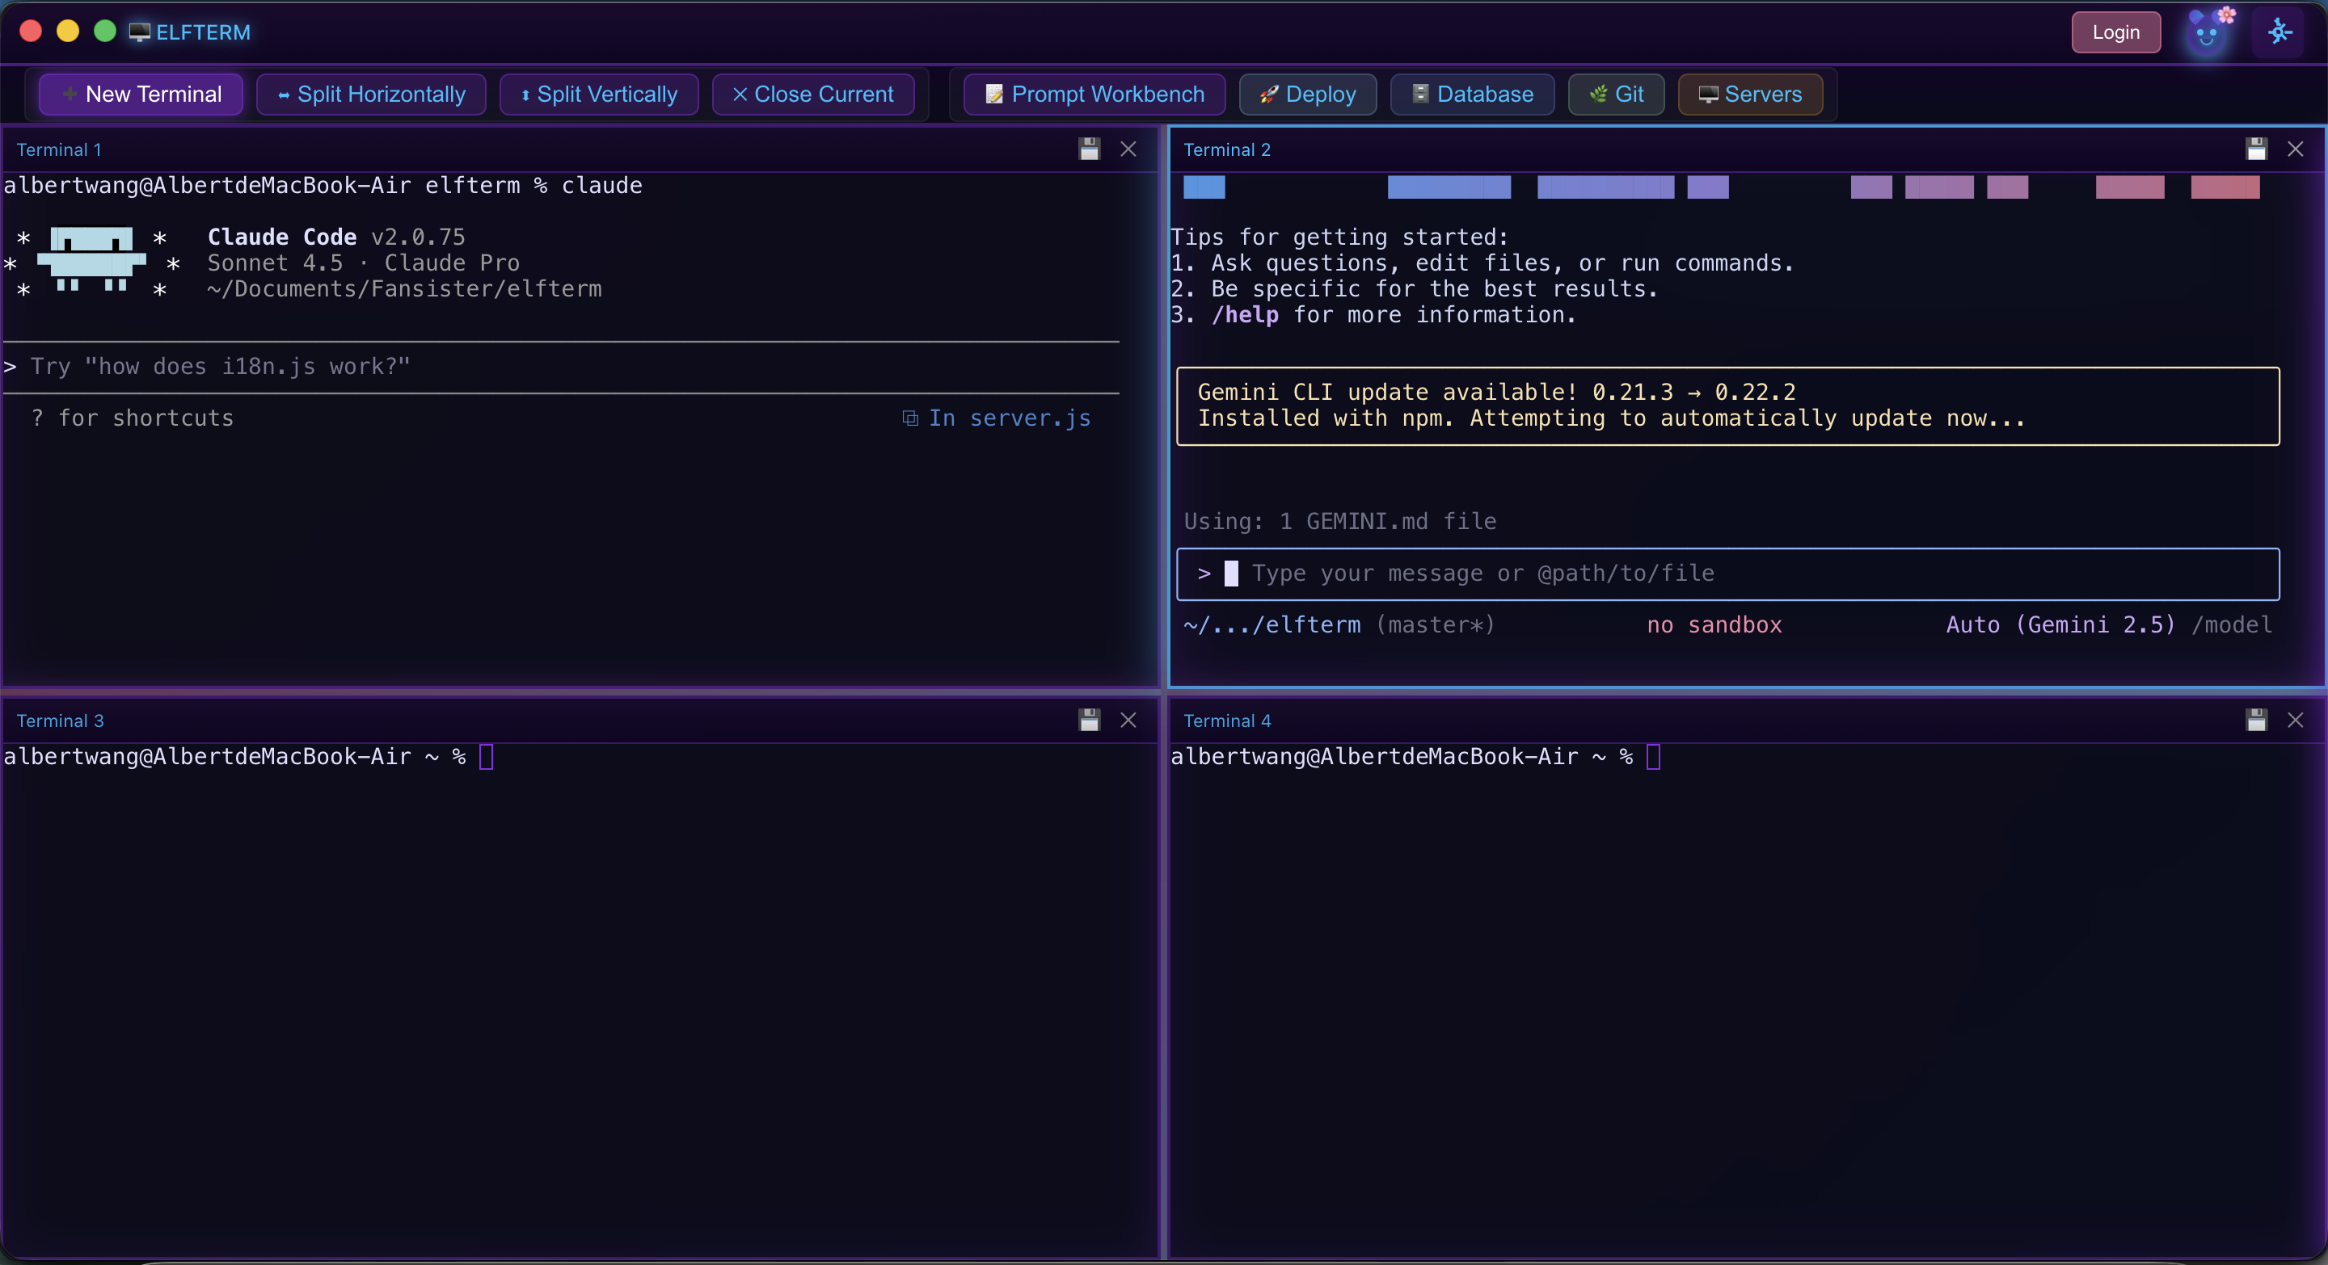The height and width of the screenshot is (1265, 2328).
Task: Save Terminal 2 output with the floppy disk icon
Action: (2256, 149)
